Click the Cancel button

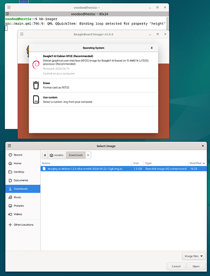(176, 267)
